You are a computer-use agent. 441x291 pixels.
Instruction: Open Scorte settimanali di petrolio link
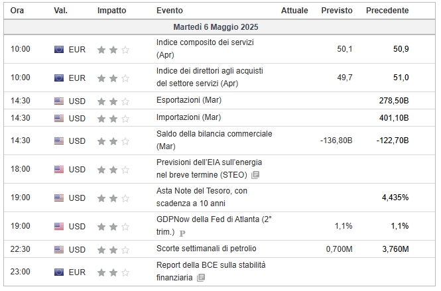206,249
